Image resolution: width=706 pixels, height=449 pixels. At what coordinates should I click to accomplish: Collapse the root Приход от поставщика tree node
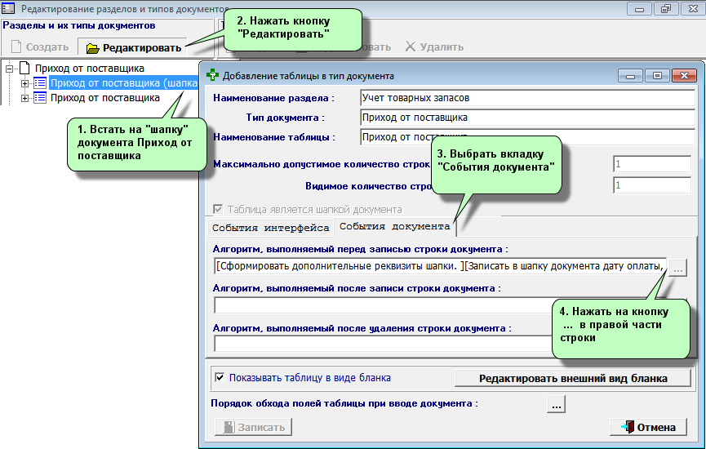10,69
